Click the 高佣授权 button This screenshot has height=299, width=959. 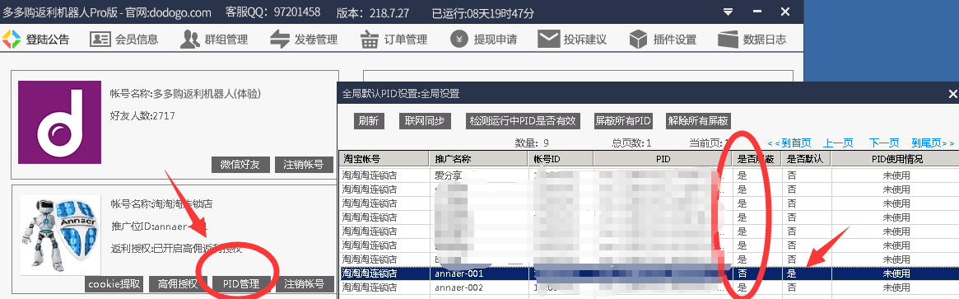(x=178, y=283)
